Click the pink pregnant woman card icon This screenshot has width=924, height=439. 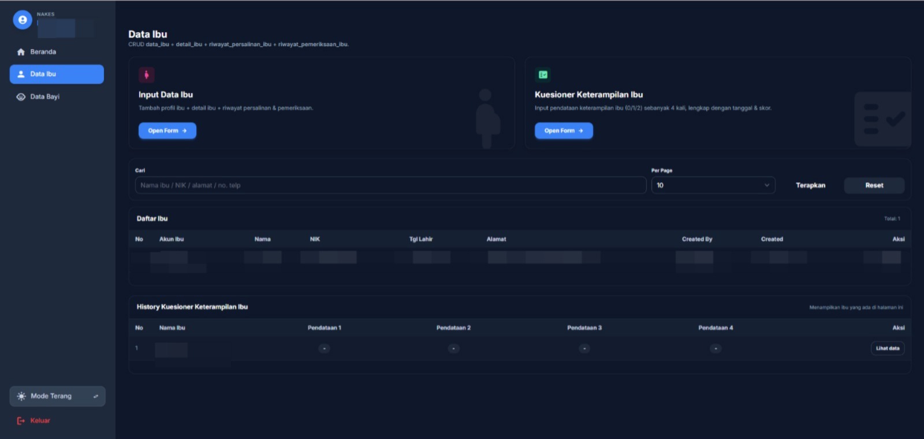146,74
